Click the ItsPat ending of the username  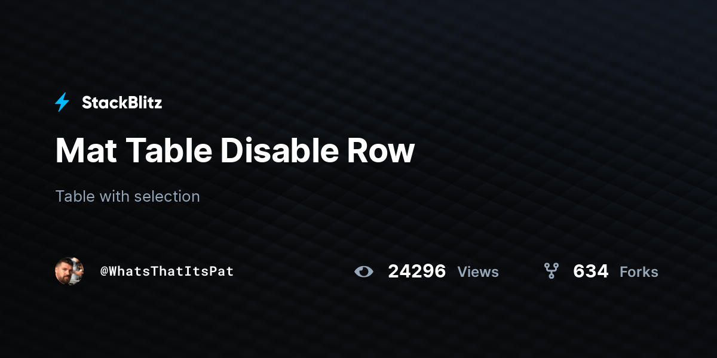coord(210,271)
